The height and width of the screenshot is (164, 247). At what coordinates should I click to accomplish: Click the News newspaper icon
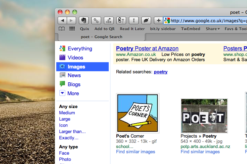(63, 75)
